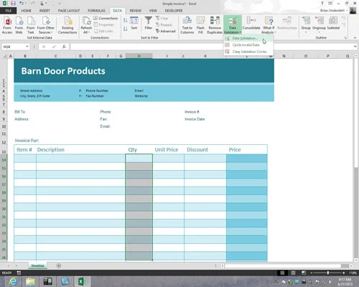Click the Consolidate icon
The width and height of the screenshot is (359, 287).
pos(251,23)
